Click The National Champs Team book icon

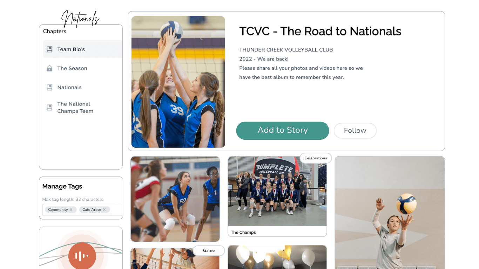point(50,107)
